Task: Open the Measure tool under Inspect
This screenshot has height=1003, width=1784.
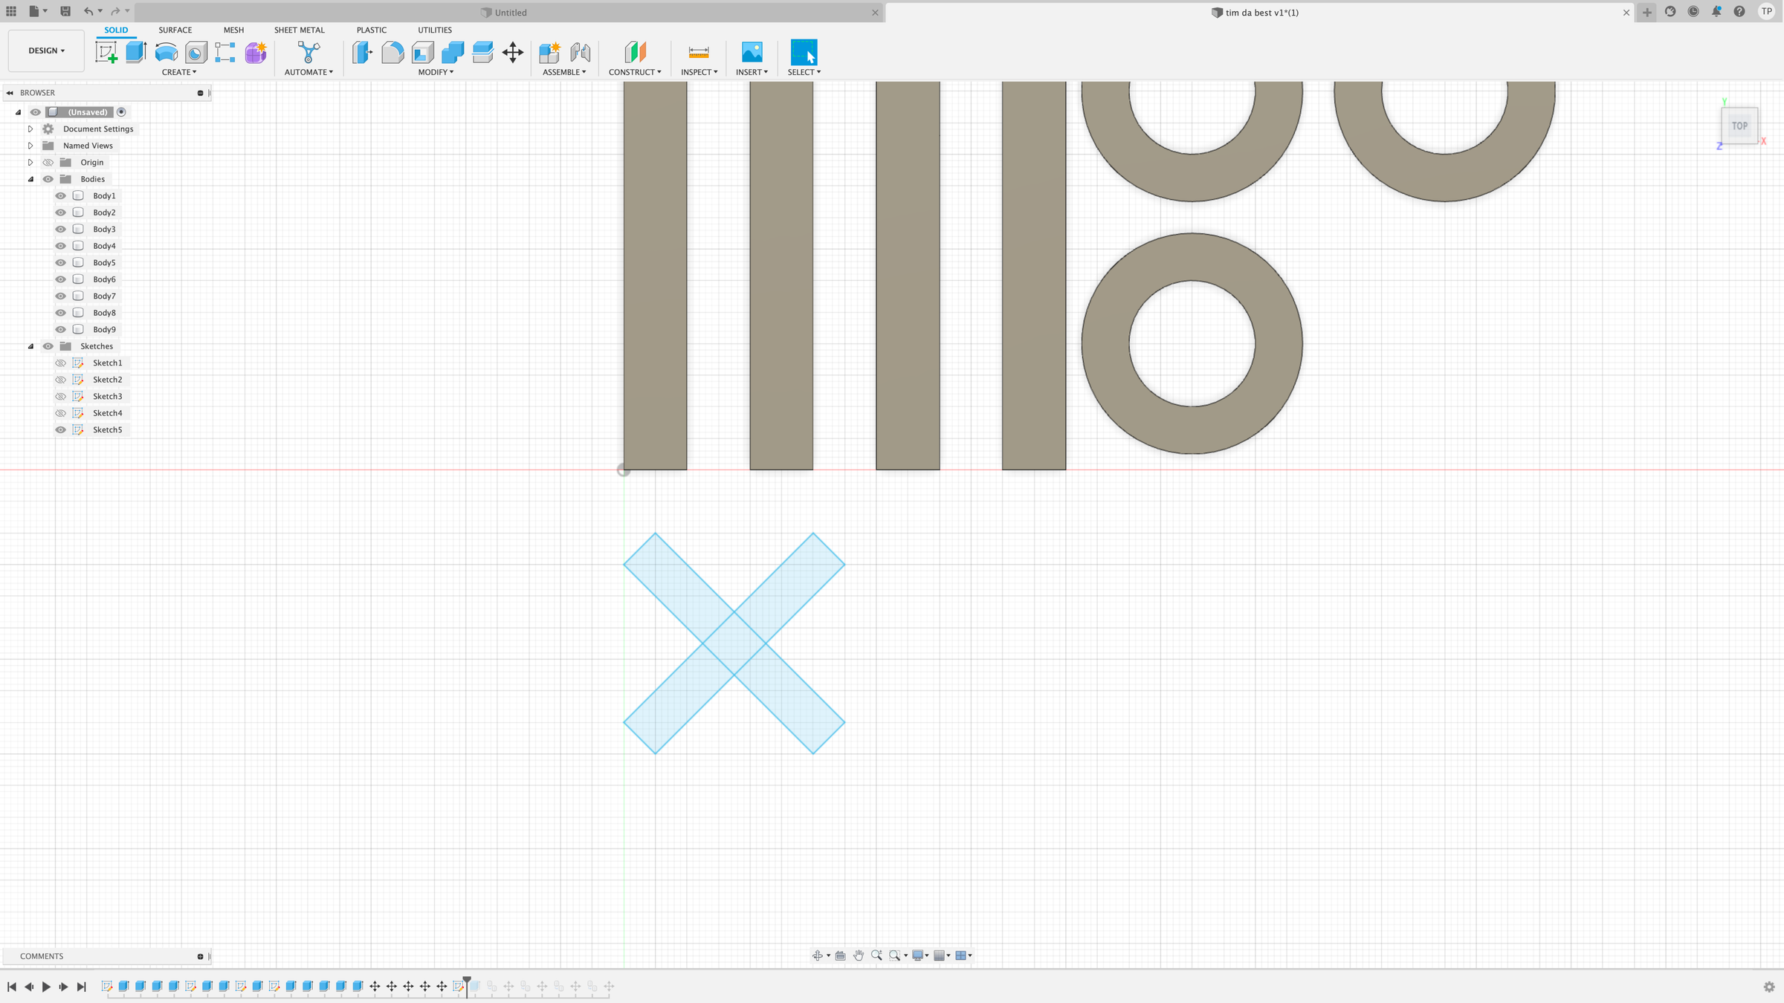Action: point(698,52)
